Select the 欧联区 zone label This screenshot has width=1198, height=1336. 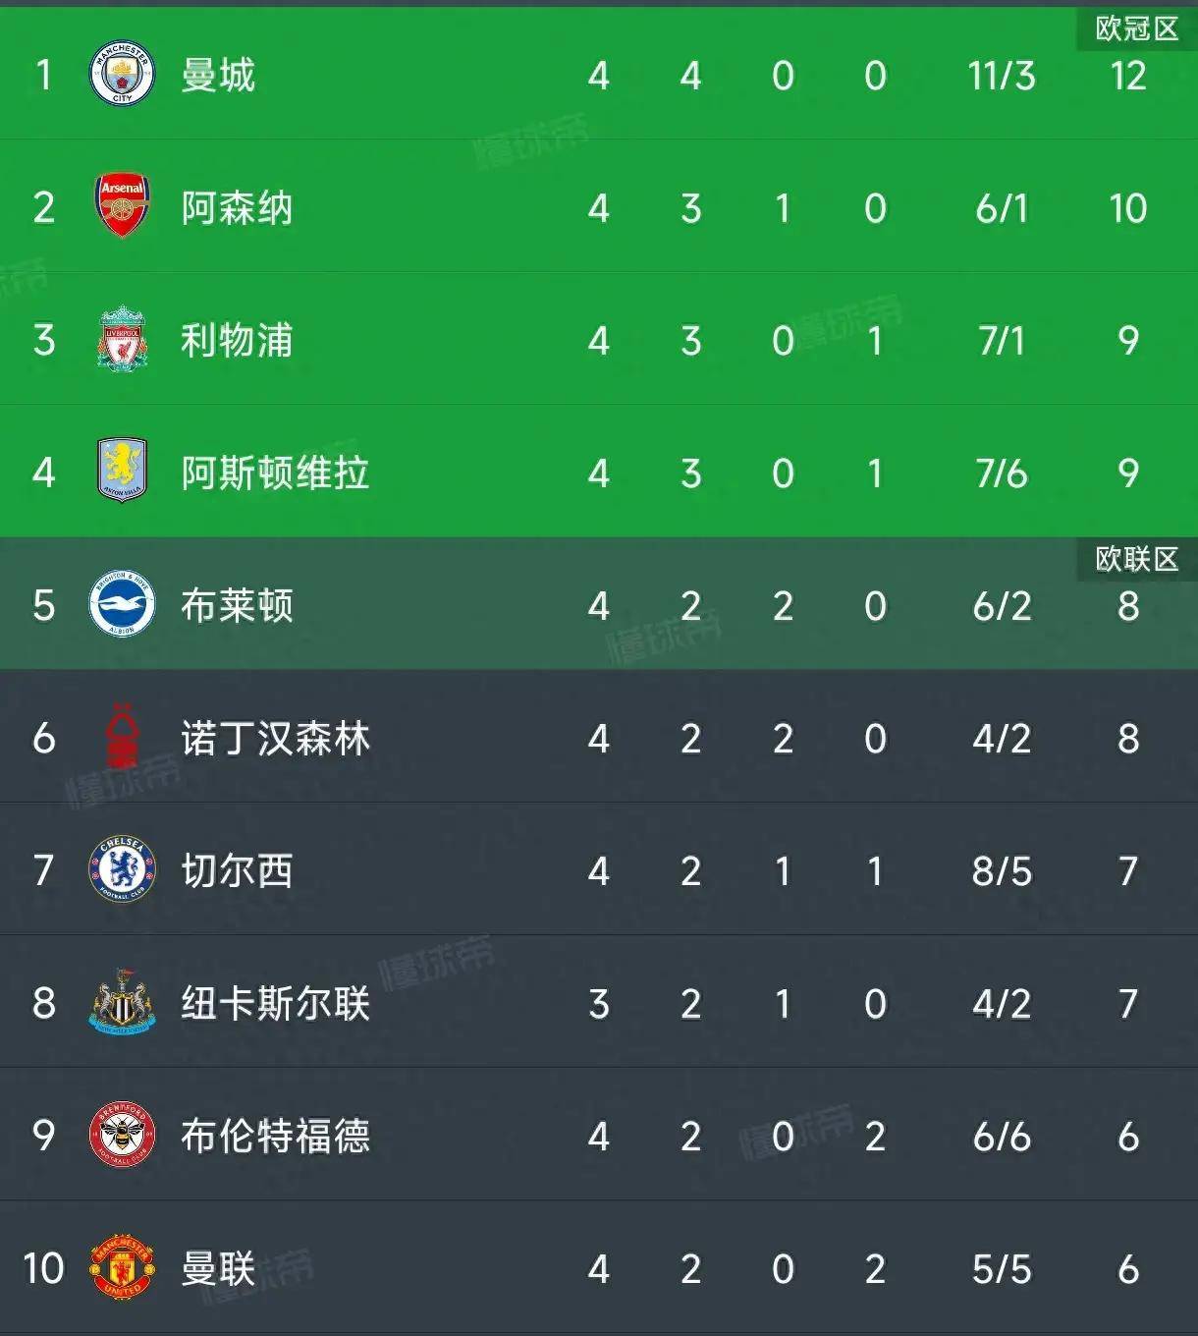click(1137, 559)
